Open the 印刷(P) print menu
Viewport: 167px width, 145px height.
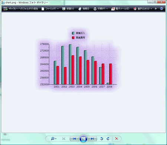tap(101, 9)
